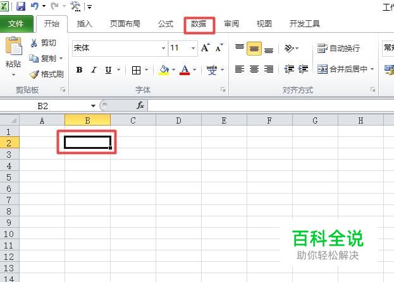Click the Decrease Font Size icon
Screen dimensions: 394x282
(219, 47)
